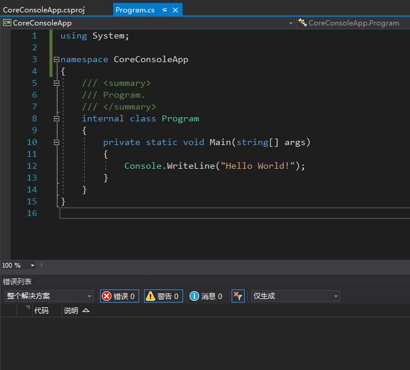Sort by the 代码 column header
The width and height of the screenshot is (410, 370).
click(x=41, y=310)
